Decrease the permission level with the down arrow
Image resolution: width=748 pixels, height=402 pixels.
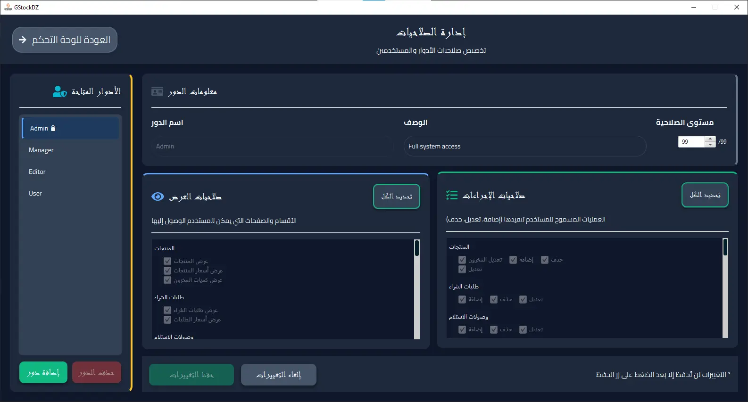[x=710, y=145]
